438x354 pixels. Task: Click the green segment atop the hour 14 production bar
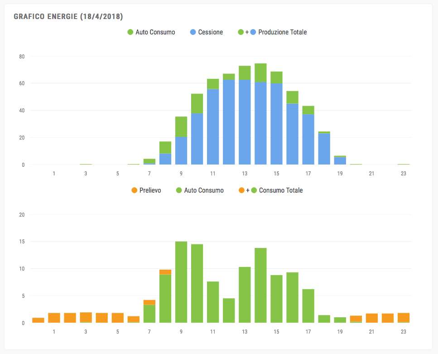tap(260, 73)
